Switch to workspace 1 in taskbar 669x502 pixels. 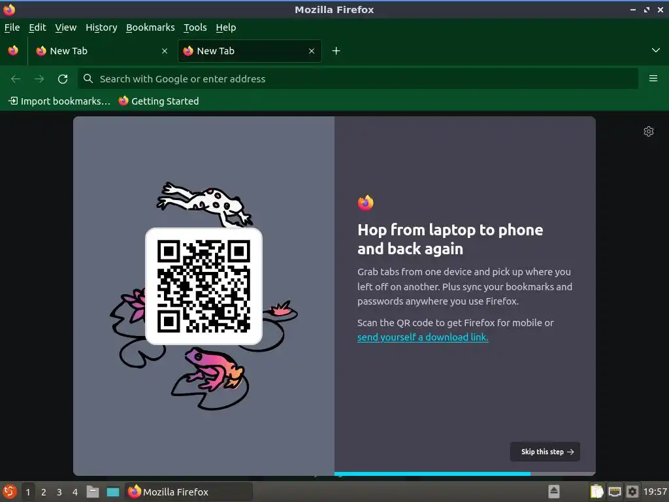[x=28, y=492]
